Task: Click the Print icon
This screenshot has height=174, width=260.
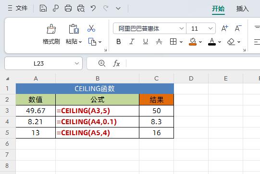Action: click(x=68, y=8)
